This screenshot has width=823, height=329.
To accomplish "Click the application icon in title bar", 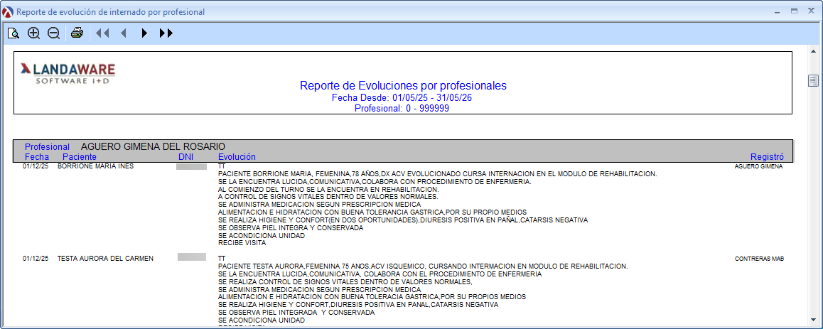I will [x=8, y=11].
